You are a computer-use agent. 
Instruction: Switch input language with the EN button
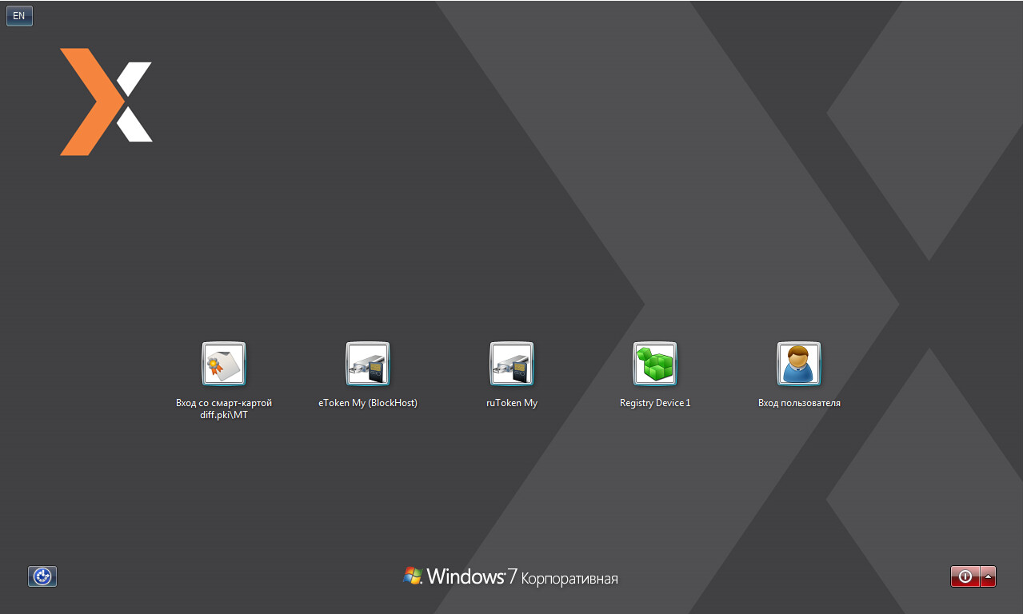click(19, 16)
